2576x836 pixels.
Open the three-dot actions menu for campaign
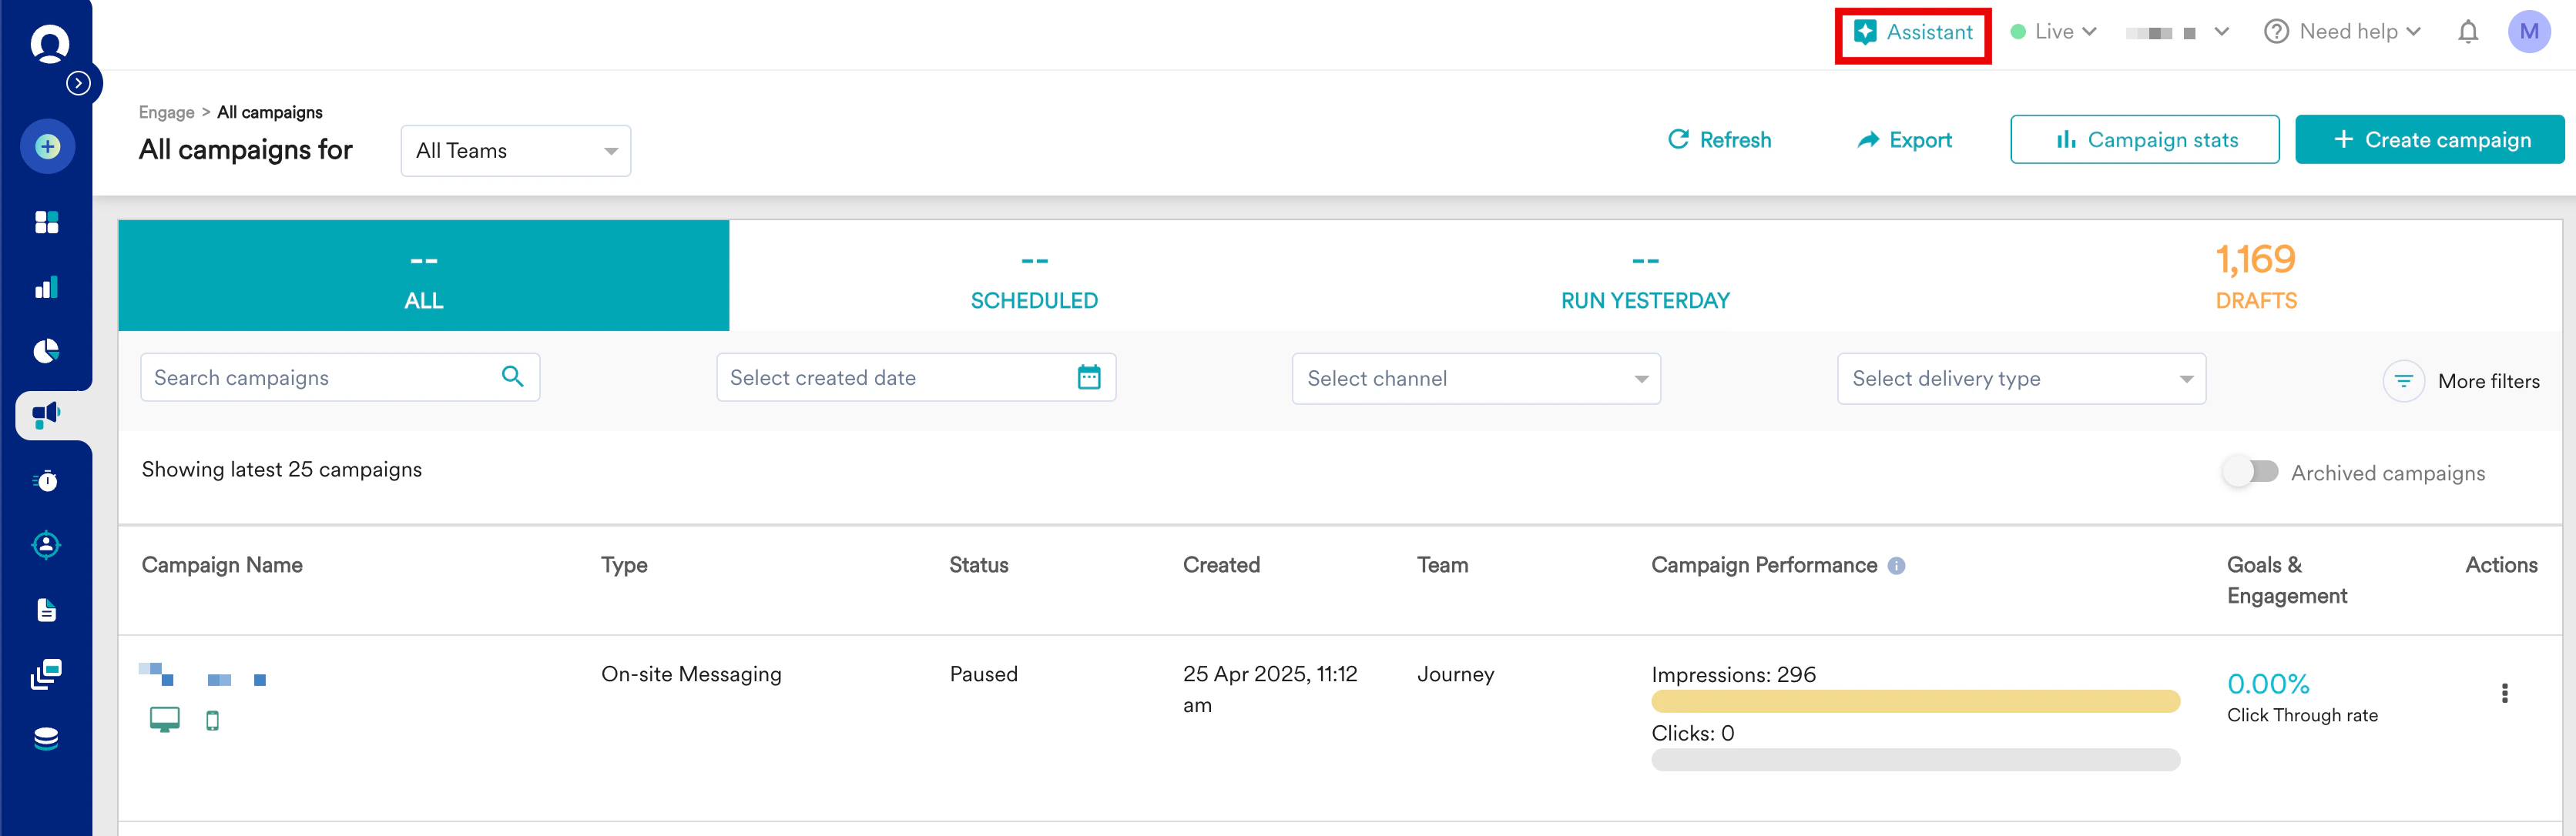coord(2504,693)
